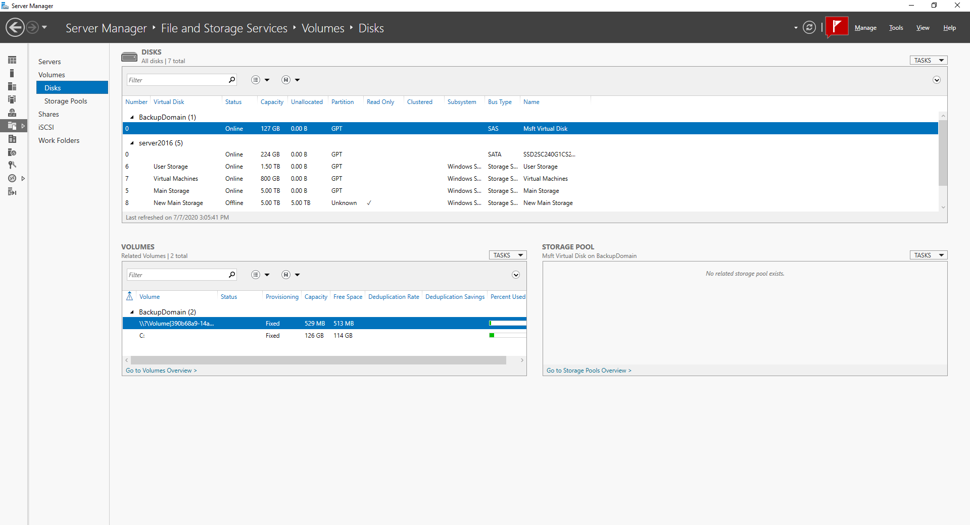
Task: Sort volumes by Free Space column header
Action: click(348, 297)
